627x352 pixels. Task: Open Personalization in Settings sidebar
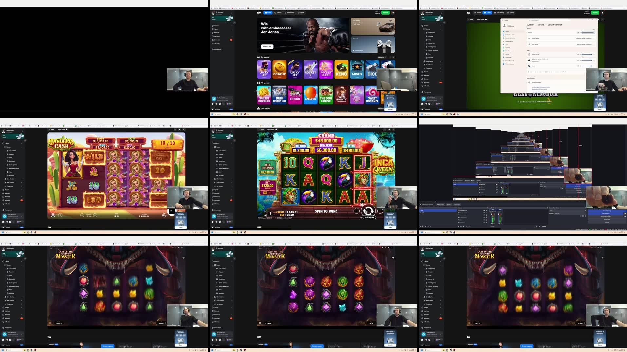(x=509, y=41)
